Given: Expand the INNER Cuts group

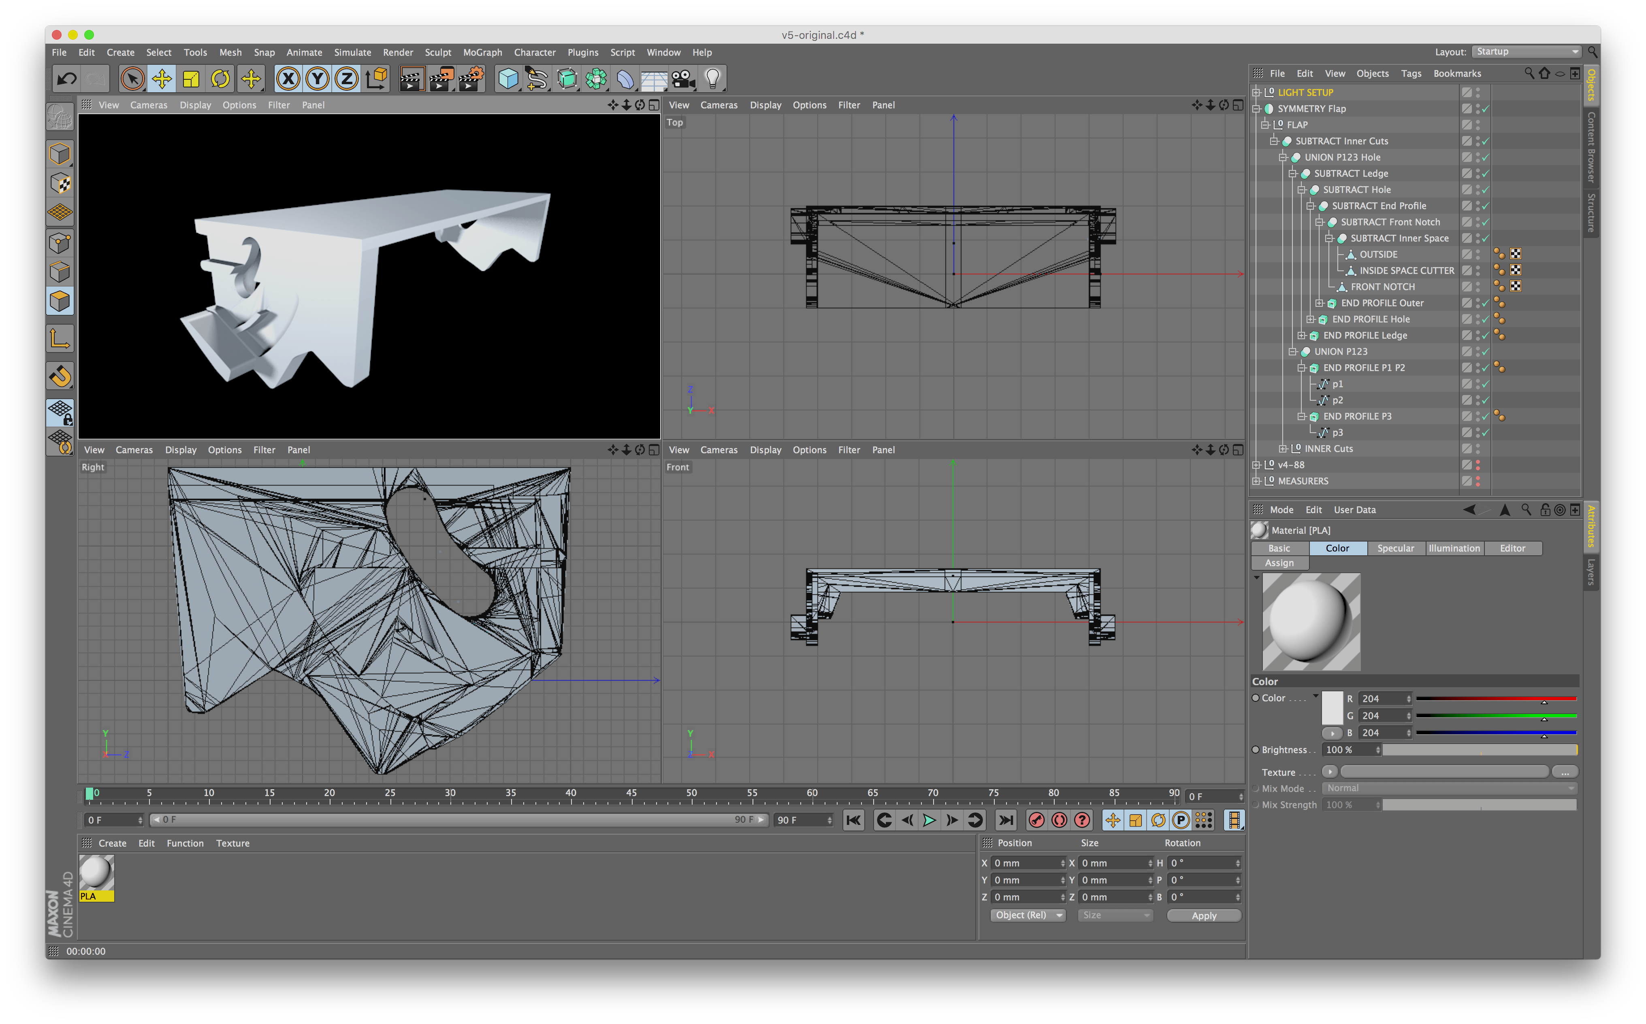Looking at the screenshot, I should [x=1284, y=449].
